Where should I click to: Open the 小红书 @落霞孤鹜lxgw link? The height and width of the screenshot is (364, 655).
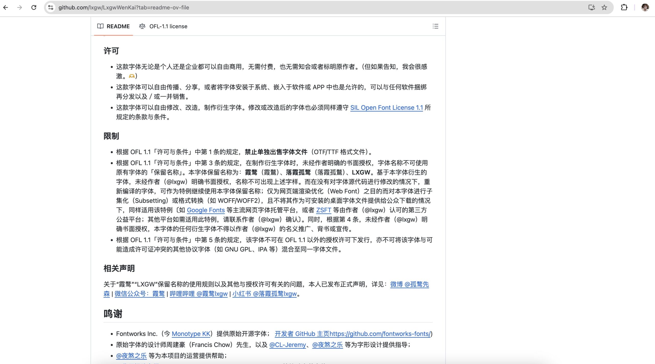point(265,294)
